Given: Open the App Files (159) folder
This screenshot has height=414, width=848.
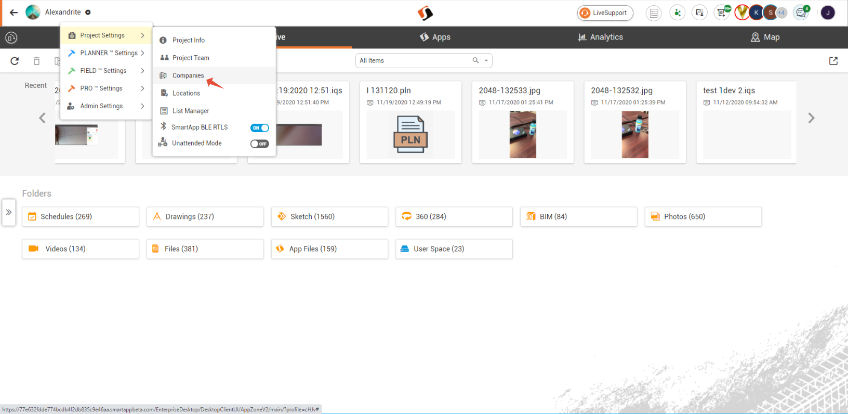Looking at the screenshot, I should pyautogui.click(x=329, y=249).
